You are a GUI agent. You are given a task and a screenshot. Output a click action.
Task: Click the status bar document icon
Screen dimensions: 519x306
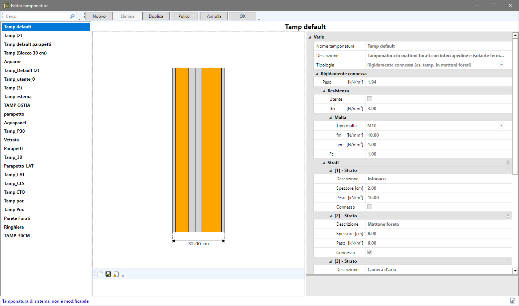click(512, 301)
